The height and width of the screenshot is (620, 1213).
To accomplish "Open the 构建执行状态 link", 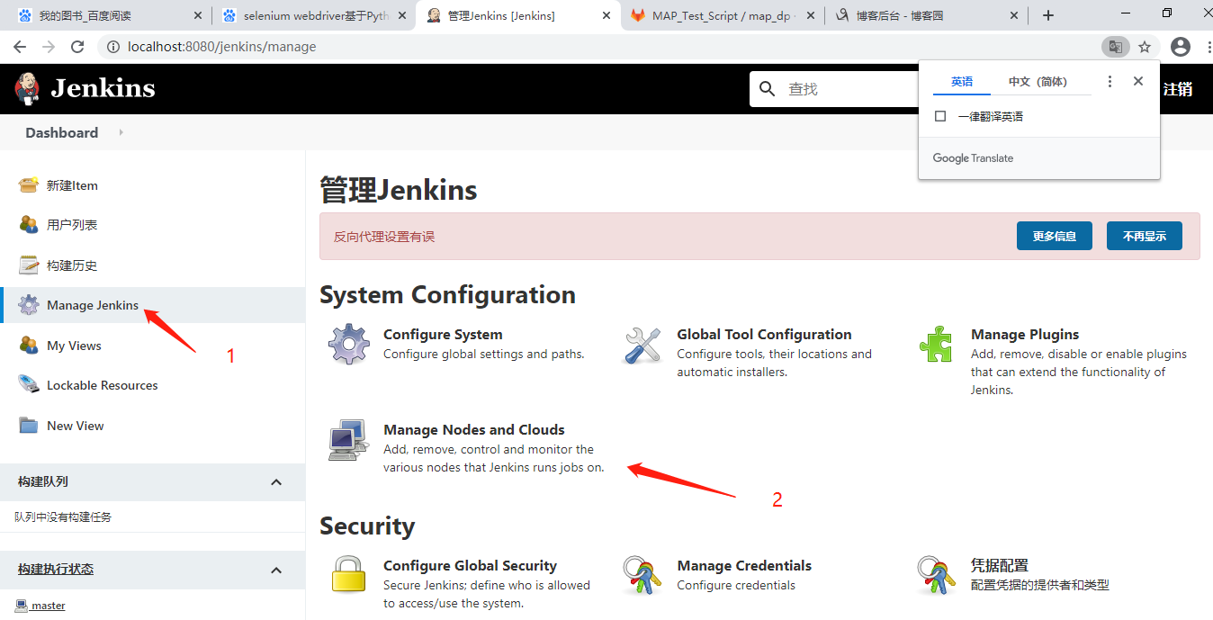I will (56, 569).
